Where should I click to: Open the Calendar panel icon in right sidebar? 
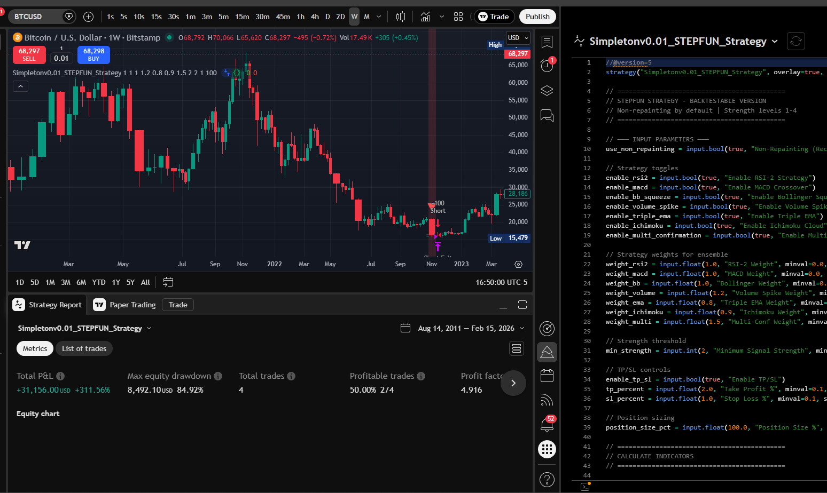547,375
